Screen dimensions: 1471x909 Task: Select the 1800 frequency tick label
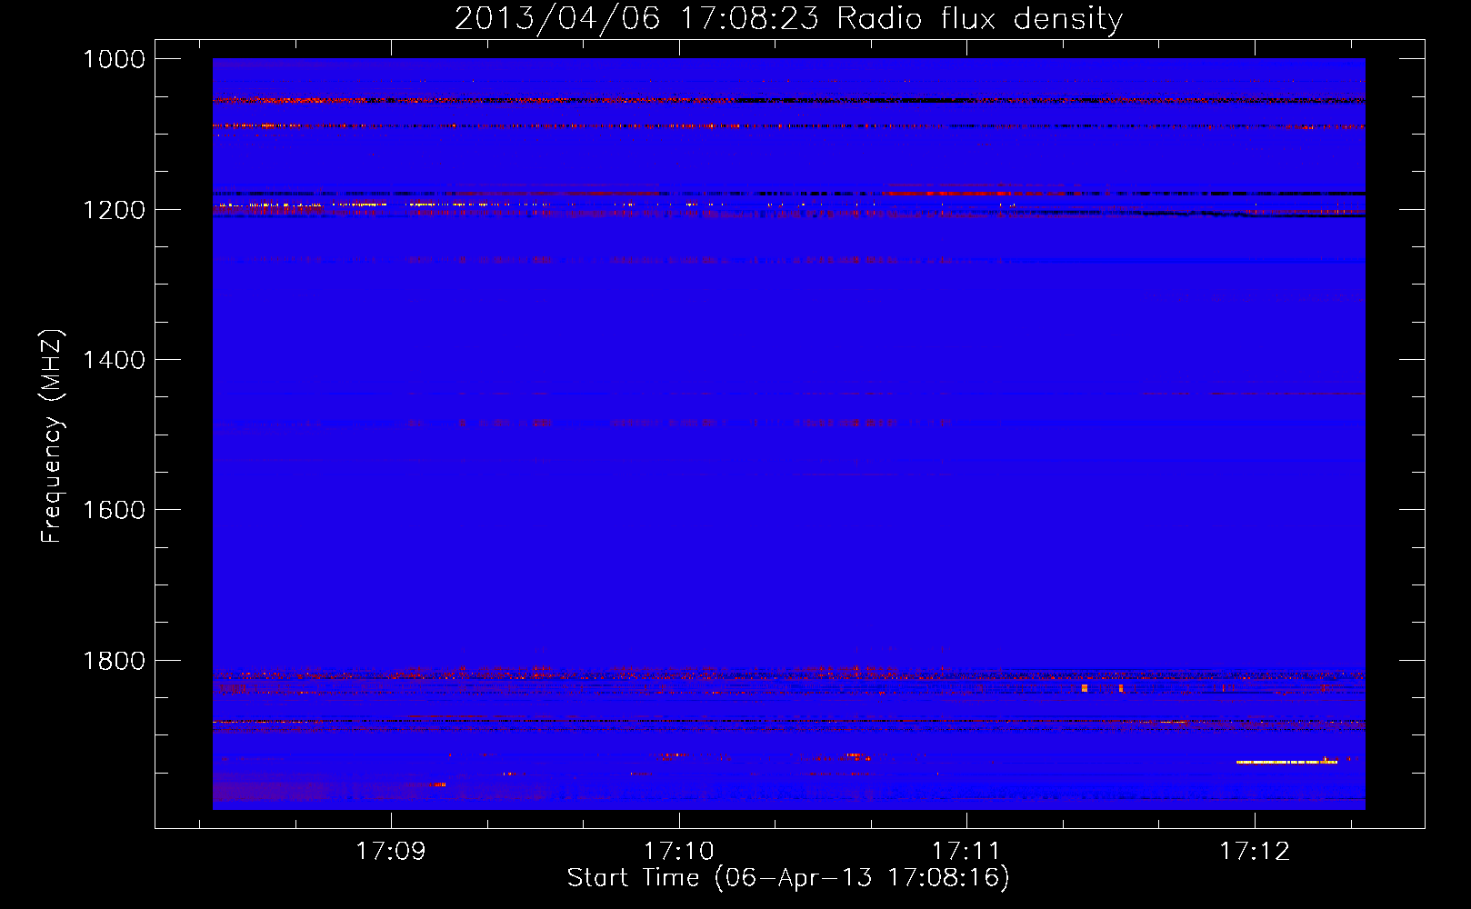(114, 661)
